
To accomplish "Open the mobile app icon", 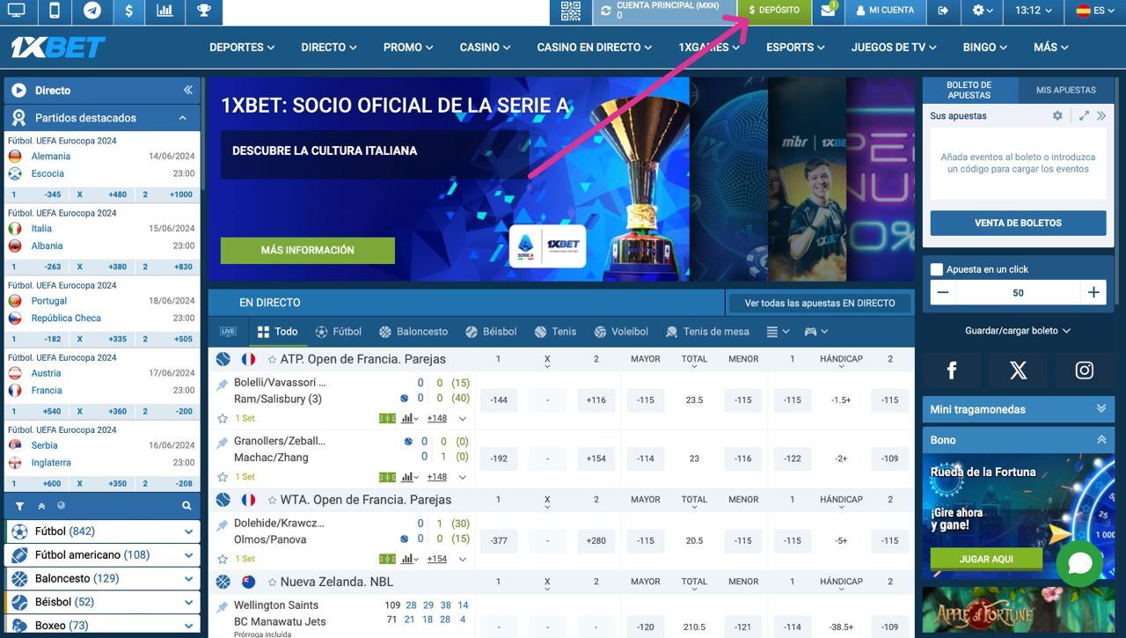I will click(x=55, y=11).
